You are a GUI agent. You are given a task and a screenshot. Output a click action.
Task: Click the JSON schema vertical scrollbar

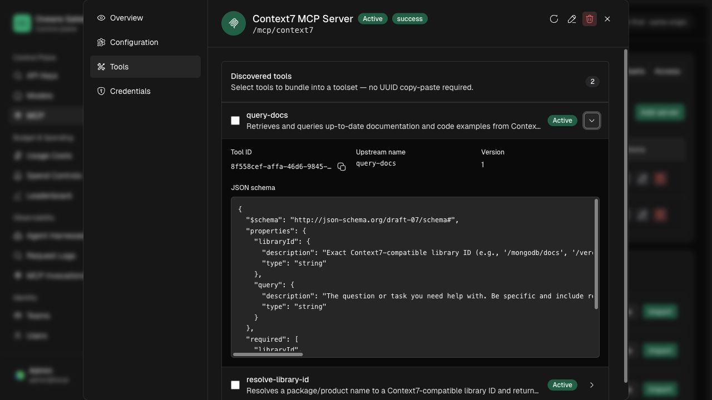coord(596,254)
